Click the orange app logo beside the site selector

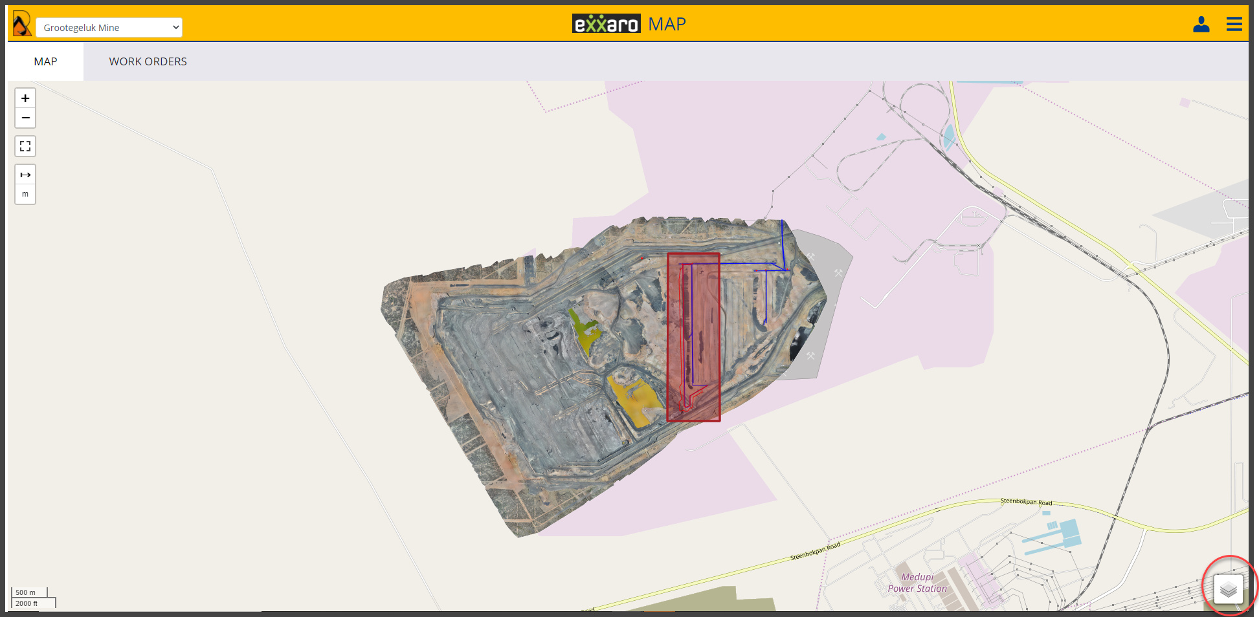[x=21, y=25]
